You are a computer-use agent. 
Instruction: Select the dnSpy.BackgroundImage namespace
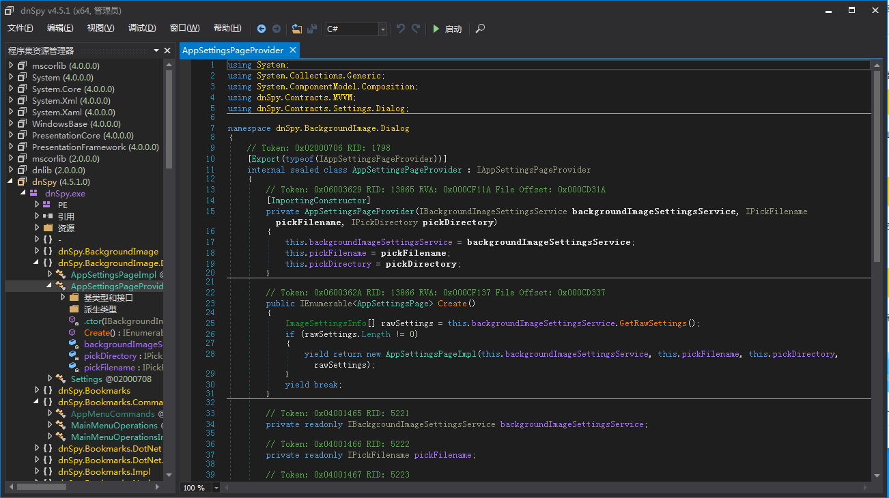[108, 251]
